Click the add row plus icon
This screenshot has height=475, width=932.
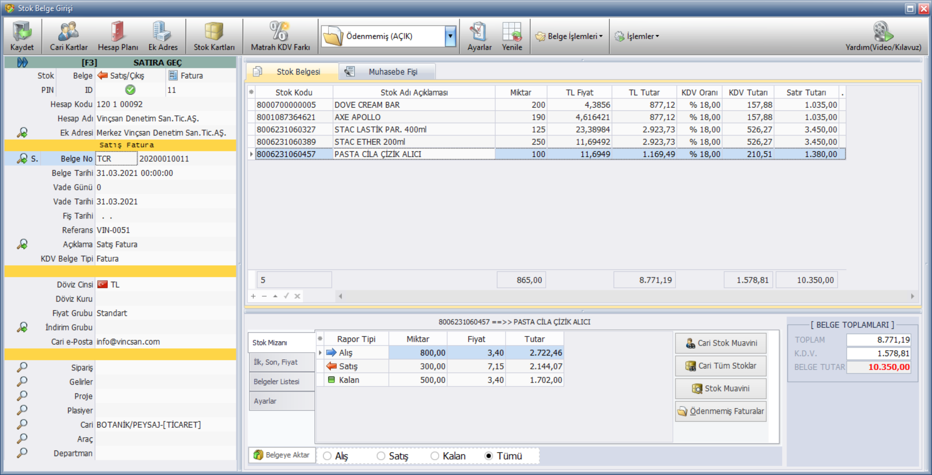tap(253, 296)
